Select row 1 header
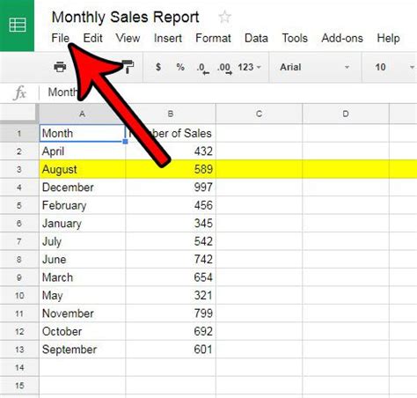This screenshot has width=417, height=398. point(19,134)
